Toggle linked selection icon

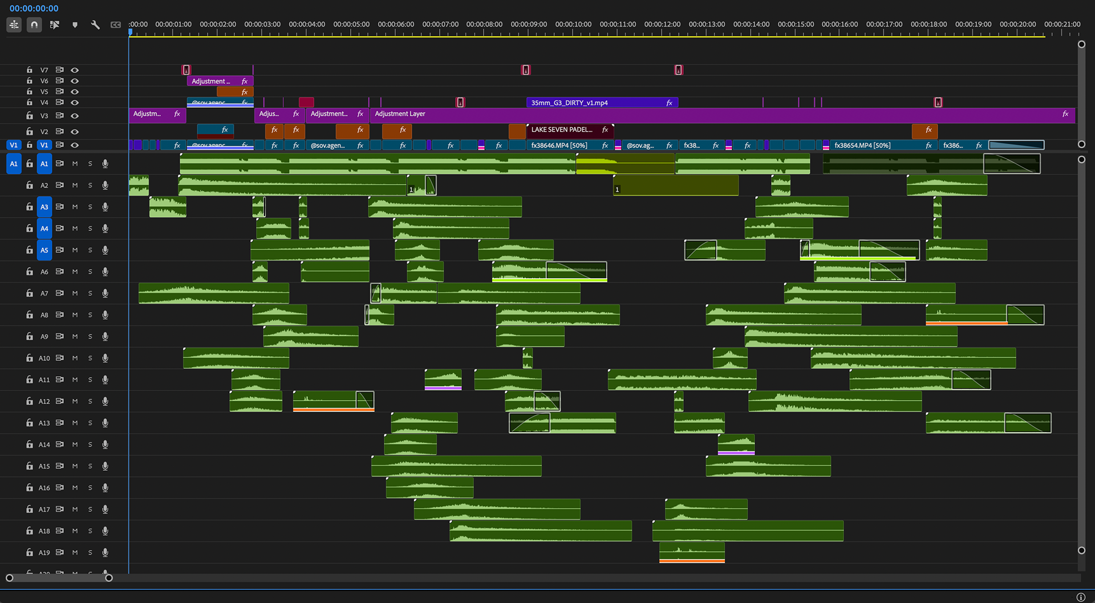tap(55, 25)
